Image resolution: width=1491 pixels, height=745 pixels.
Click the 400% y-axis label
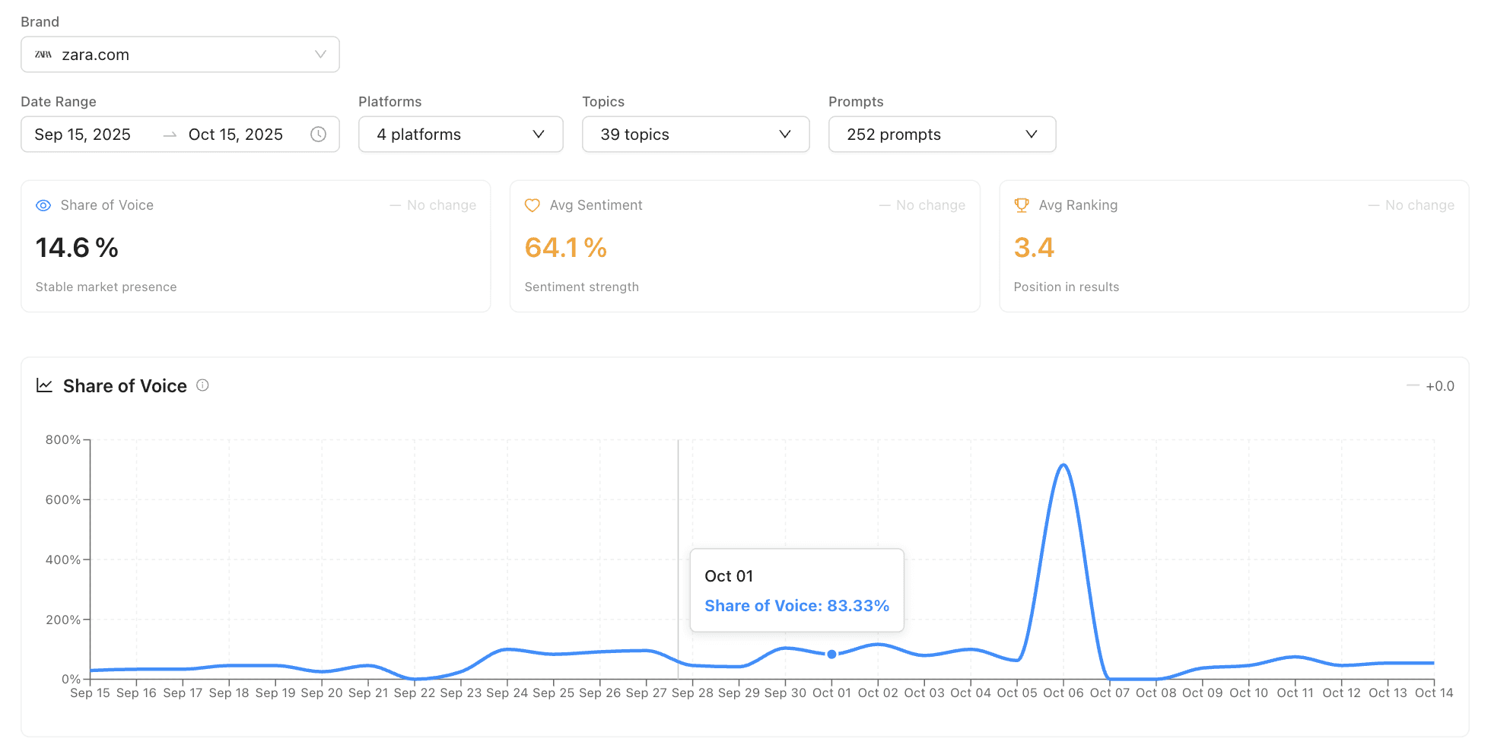pyautogui.click(x=63, y=560)
